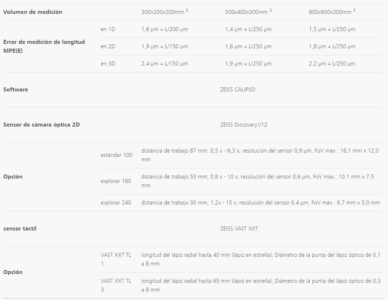Screen dimensions: 388x300
Task: Click the "sensor táctil" row heading
Action: pos(20,229)
